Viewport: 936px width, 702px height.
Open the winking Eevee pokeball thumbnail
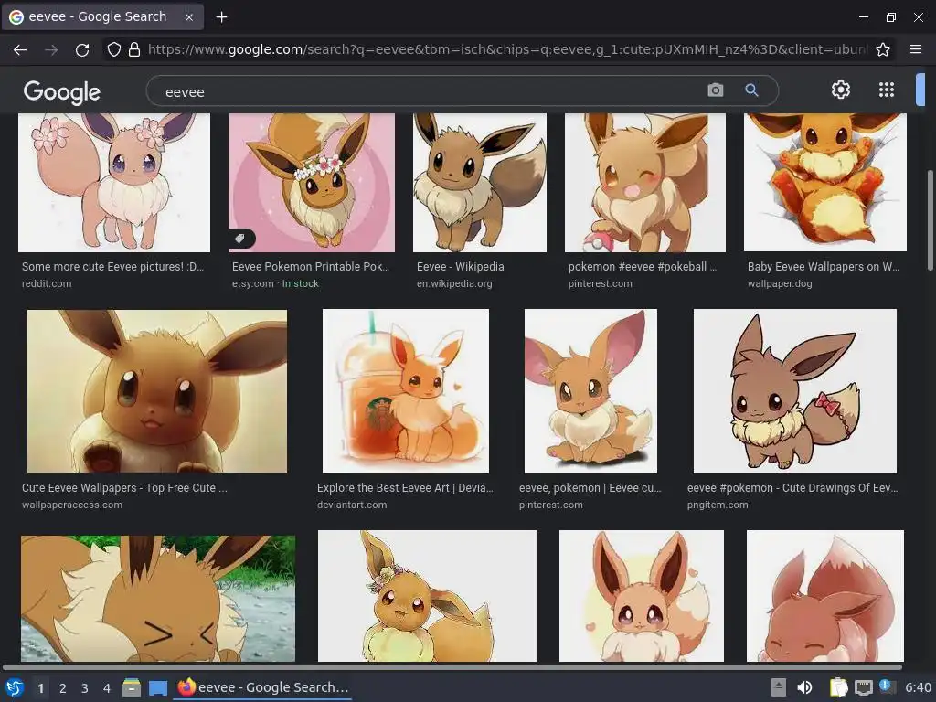pyautogui.click(x=645, y=183)
